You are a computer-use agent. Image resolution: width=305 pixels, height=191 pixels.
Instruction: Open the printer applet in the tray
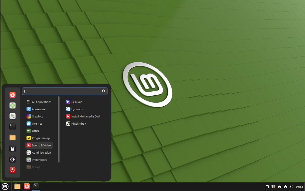point(279,186)
